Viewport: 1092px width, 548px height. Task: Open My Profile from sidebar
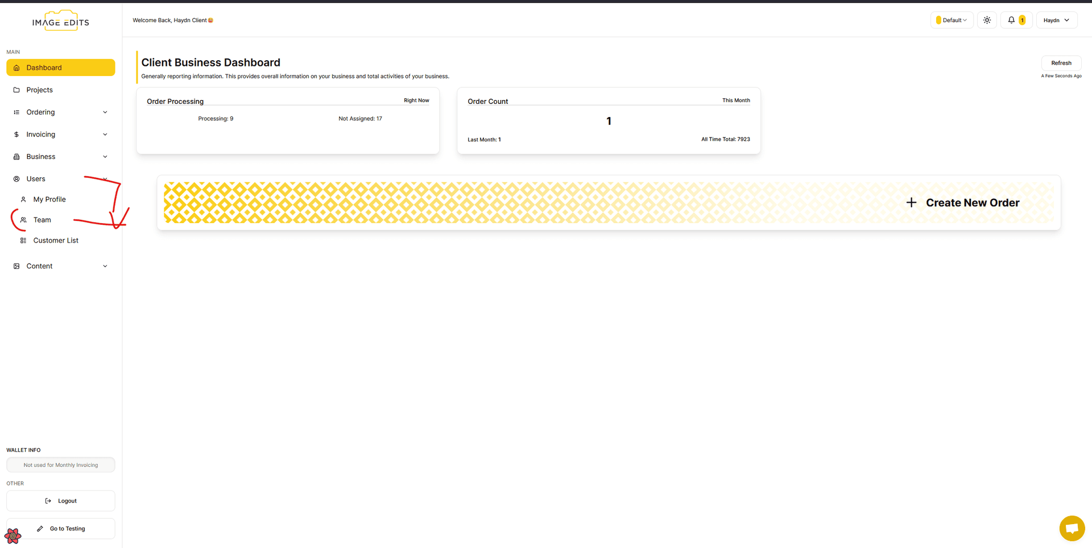(49, 199)
